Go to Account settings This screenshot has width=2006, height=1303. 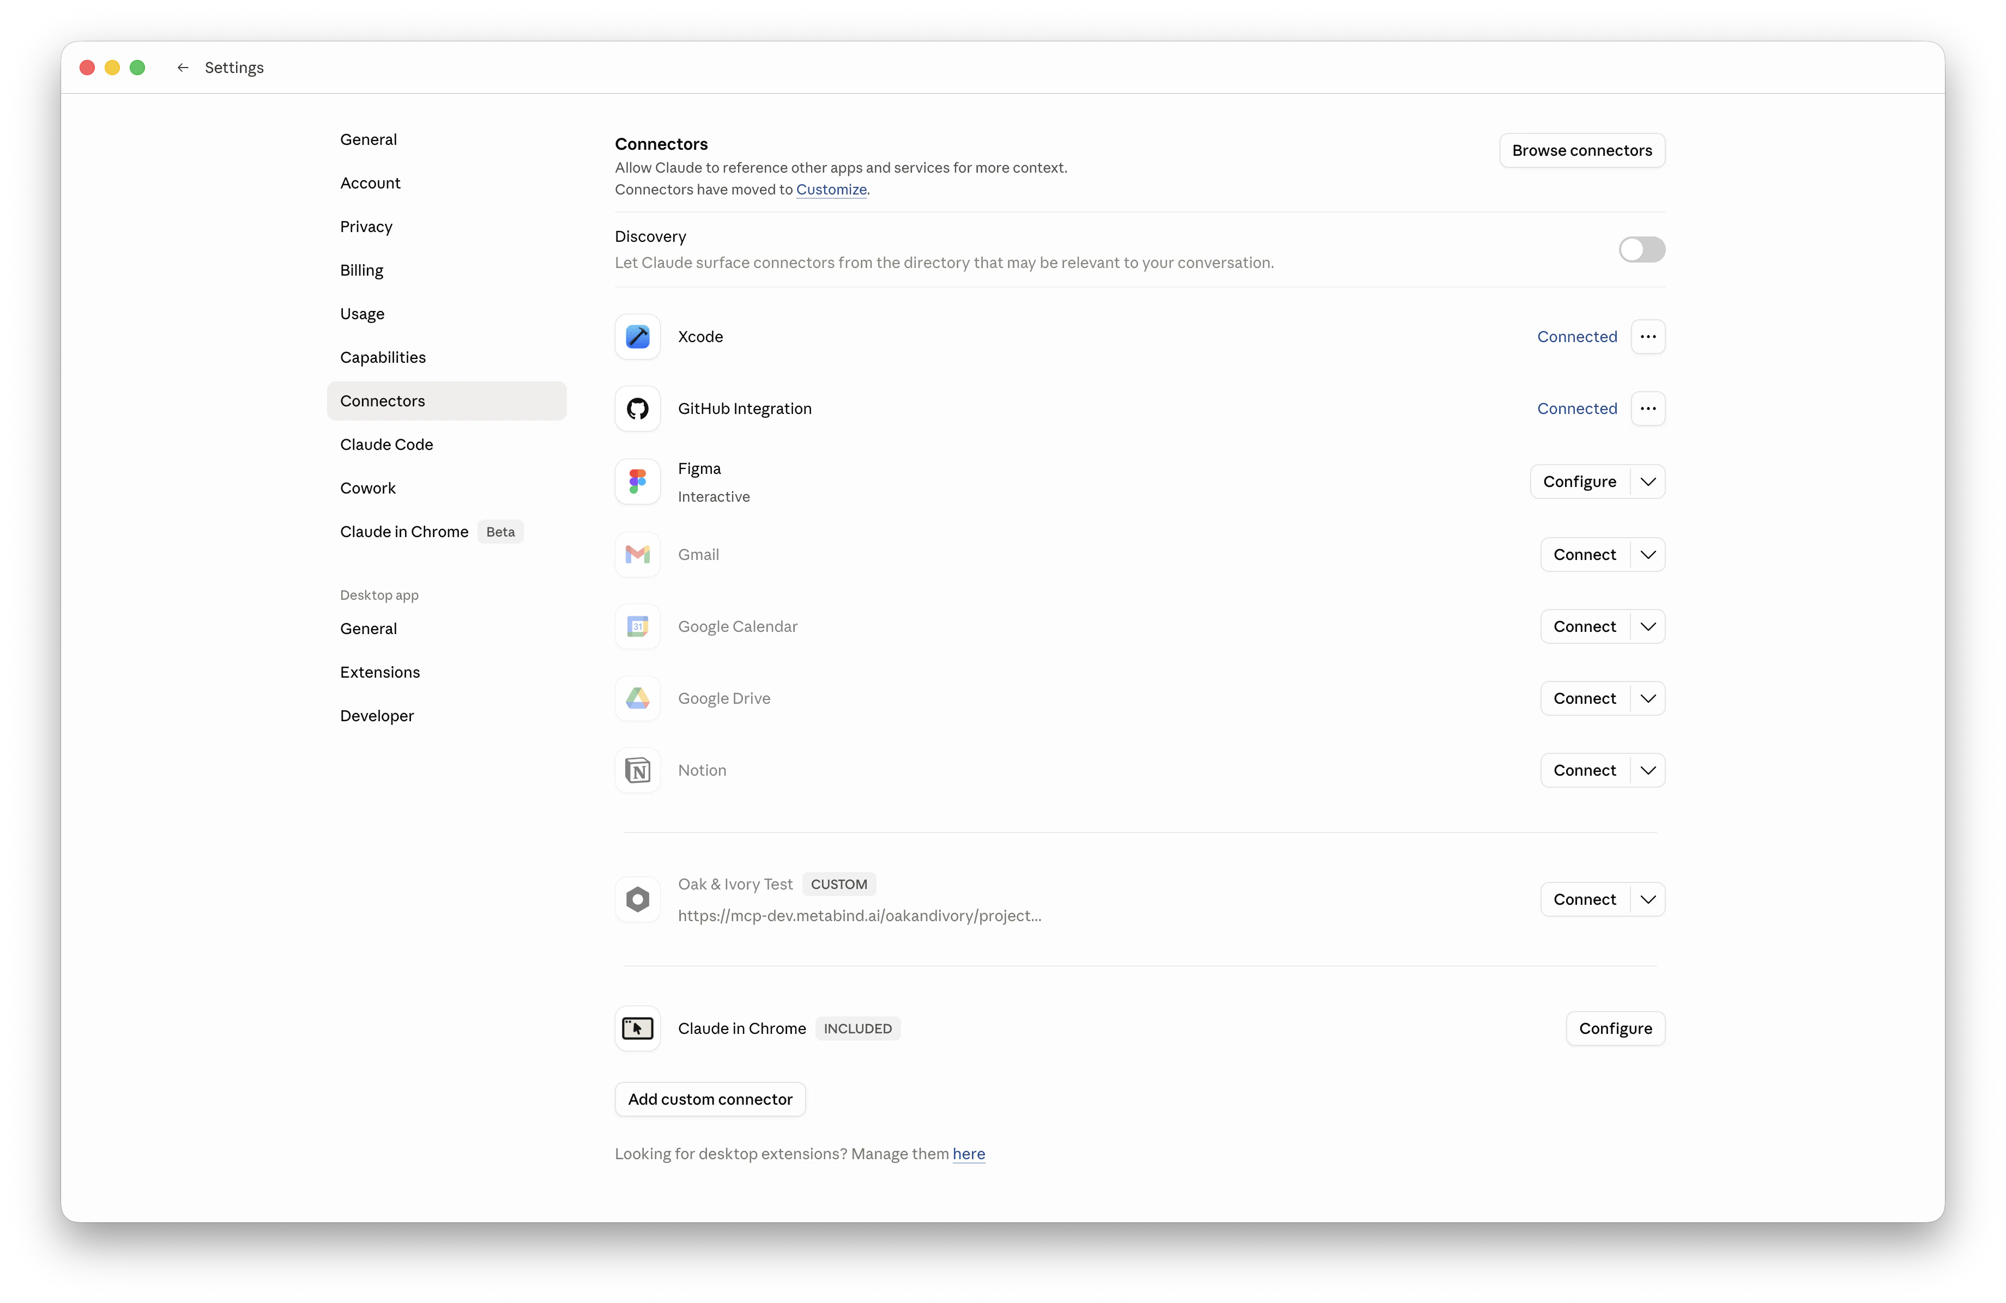coord(446,184)
